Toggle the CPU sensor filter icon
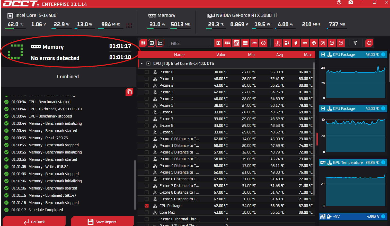 [218, 43]
